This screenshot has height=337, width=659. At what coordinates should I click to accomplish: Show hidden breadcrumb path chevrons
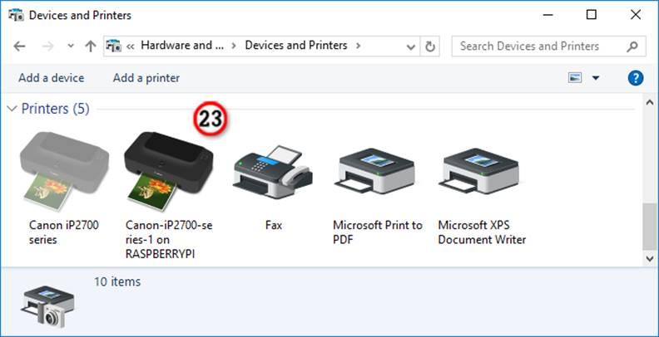click(x=130, y=46)
